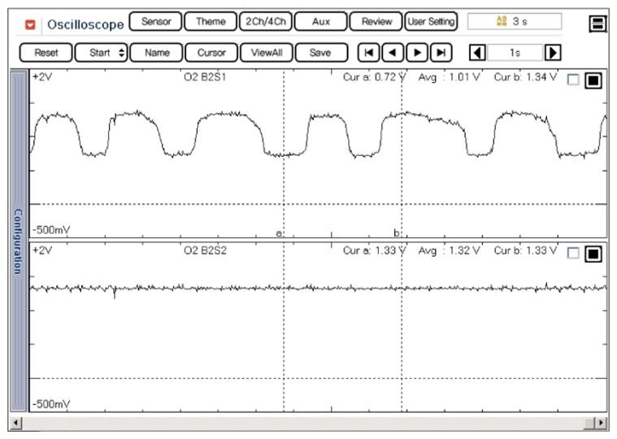
Task: Tick the O2 B2S1 channel checkbox
Action: pyautogui.click(x=574, y=80)
